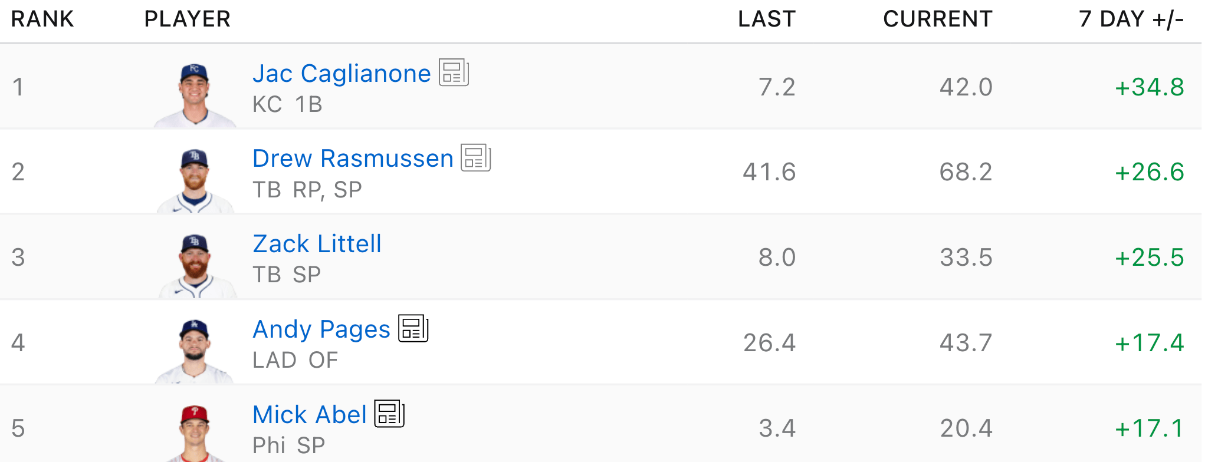This screenshot has width=1218, height=462.
Task: Open Drew Rasmussen player page
Action: (353, 159)
